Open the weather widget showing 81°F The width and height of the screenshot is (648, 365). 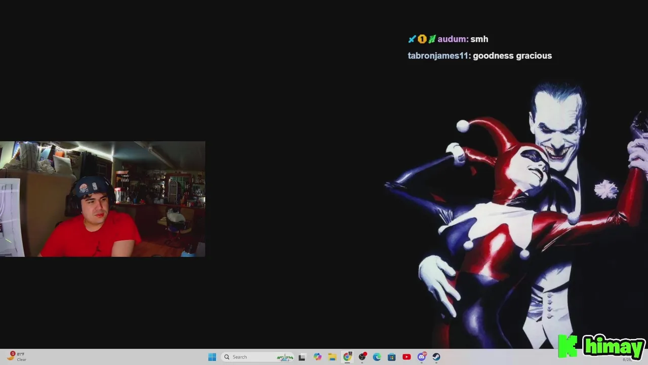[x=17, y=357]
